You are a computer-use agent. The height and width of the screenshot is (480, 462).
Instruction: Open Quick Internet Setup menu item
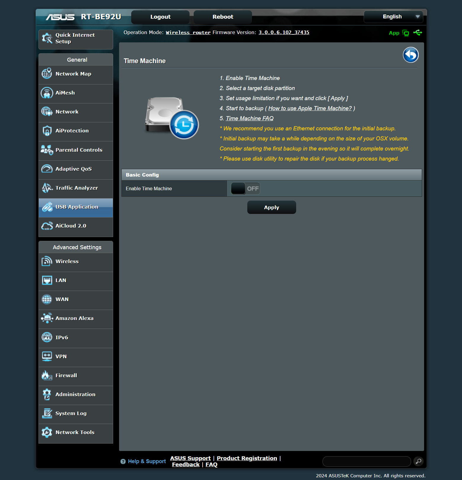(76, 39)
